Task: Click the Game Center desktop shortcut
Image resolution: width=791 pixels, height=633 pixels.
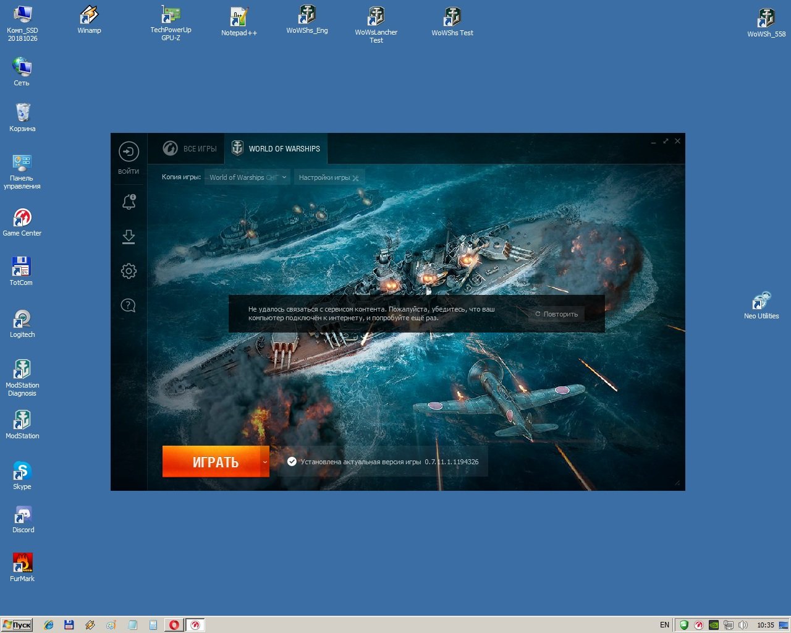Action: (x=22, y=223)
